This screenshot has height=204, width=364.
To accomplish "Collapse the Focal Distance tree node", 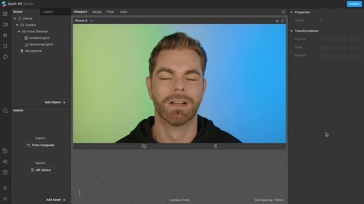I will click(x=19, y=32).
